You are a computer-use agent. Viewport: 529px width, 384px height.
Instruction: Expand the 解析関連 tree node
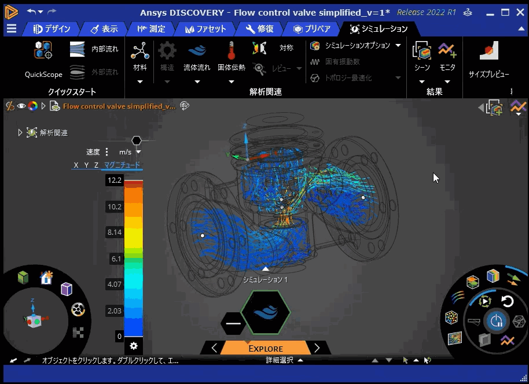(20, 132)
